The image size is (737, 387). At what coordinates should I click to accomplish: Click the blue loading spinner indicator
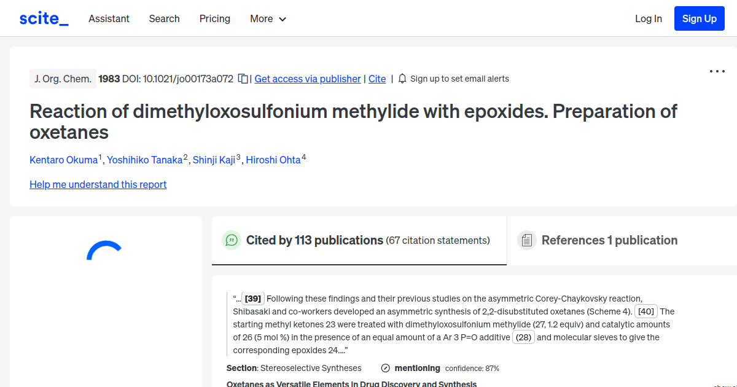pyautogui.click(x=106, y=252)
